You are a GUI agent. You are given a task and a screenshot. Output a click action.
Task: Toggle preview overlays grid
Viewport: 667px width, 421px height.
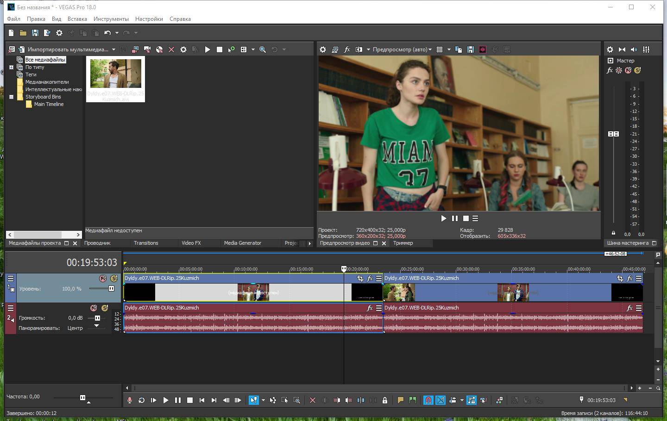(440, 50)
